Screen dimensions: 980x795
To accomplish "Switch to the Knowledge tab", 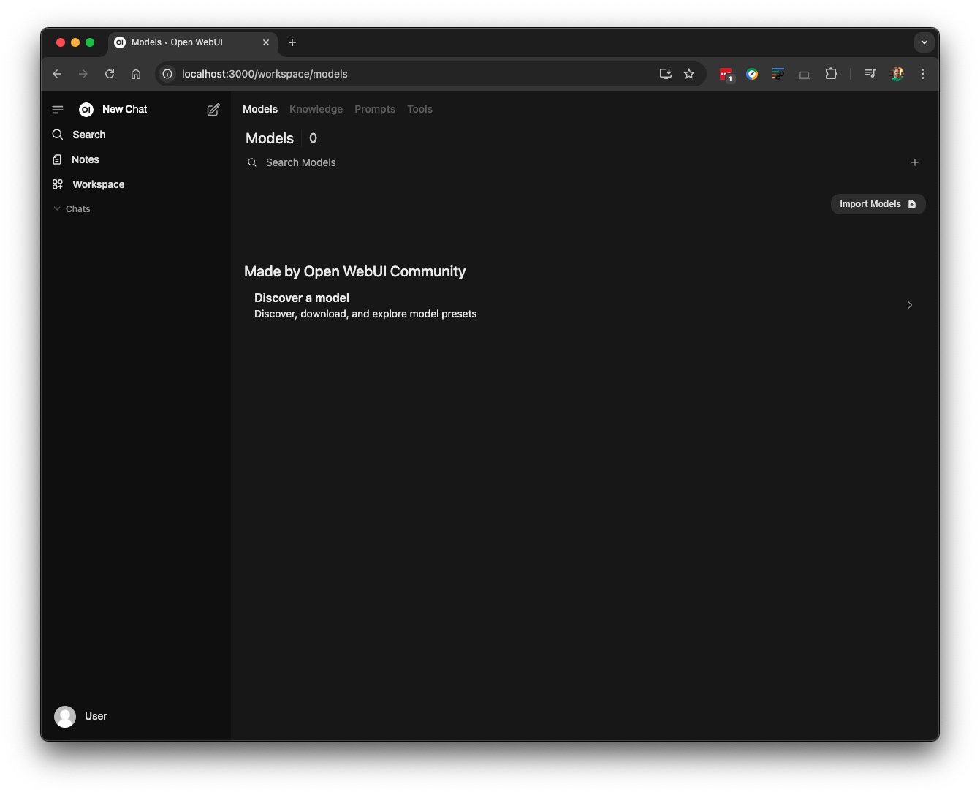I will pos(316,109).
